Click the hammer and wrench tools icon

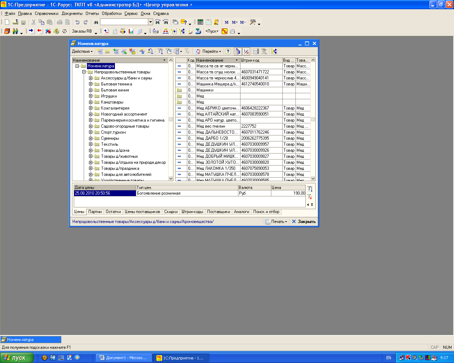coord(253,22)
